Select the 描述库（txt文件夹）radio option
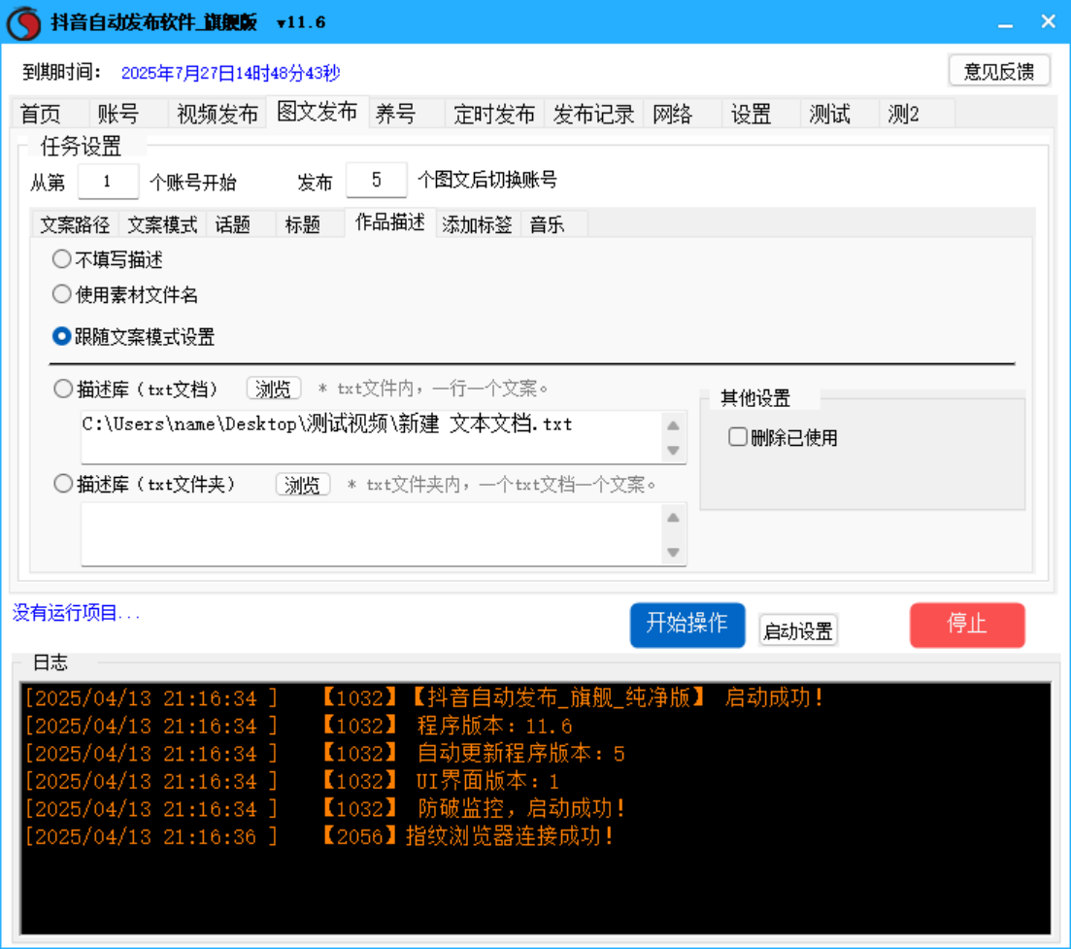This screenshot has height=949, width=1071. [145, 484]
